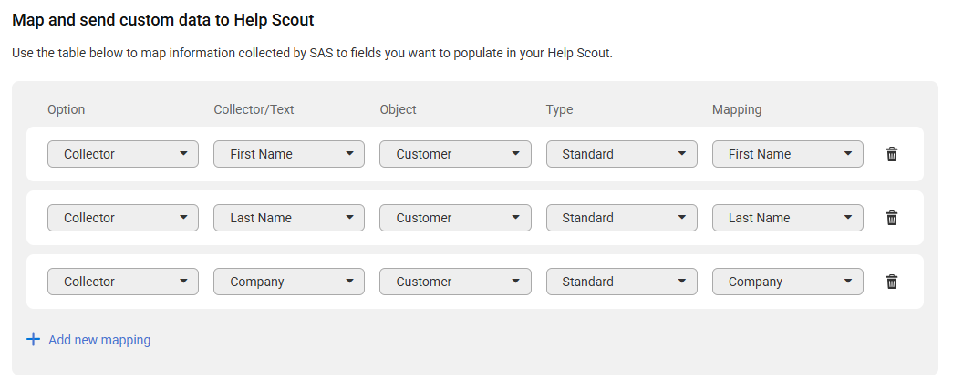Screen dimensions: 953x390
Task: Open Mapping dropdown showing First Name
Action: [788, 154]
